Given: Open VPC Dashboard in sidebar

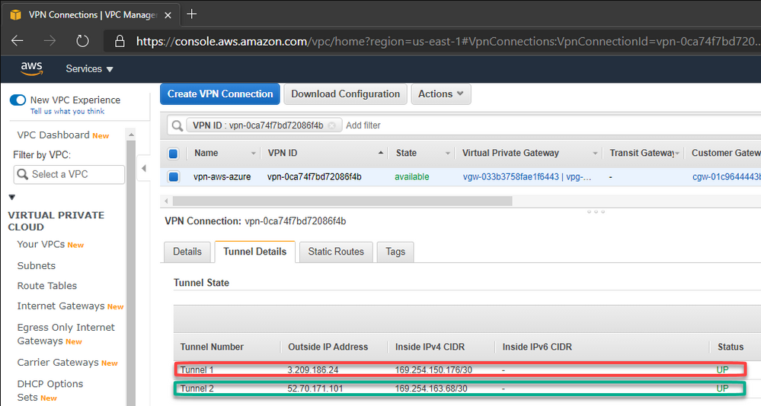Looking at the screenshot, I should [53, 135].
